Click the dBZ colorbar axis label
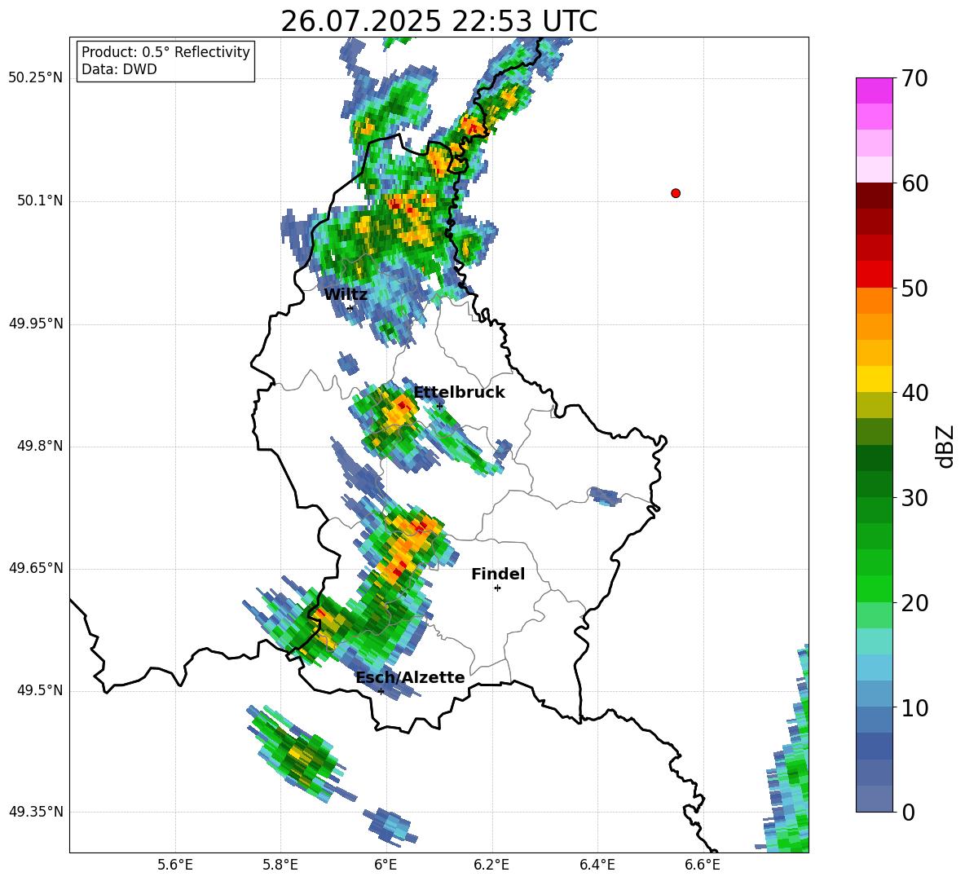Screen dimensions: 965x881 coord(945,446)
